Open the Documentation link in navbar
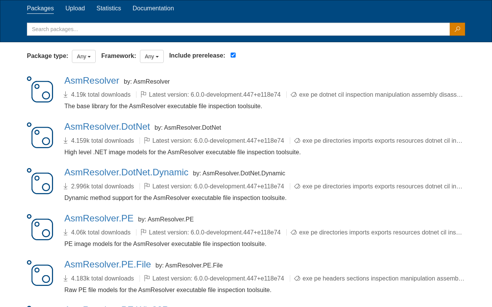 tap(153, 8)
